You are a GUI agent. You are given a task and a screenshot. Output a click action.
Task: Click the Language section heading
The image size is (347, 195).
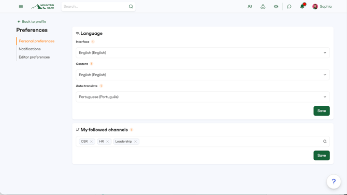click(x=91, y=33)
